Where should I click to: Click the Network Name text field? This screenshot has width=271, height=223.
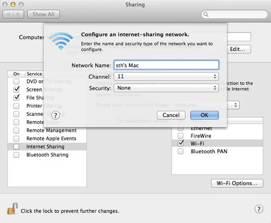[x=166, y=65]
